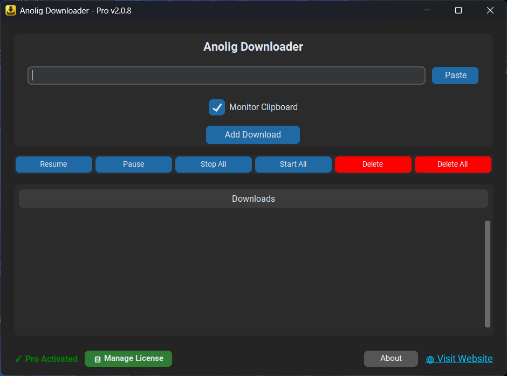Maximize the Anolig Downloader window
Viewport: 507px width, 376px height.
[458, 10]
